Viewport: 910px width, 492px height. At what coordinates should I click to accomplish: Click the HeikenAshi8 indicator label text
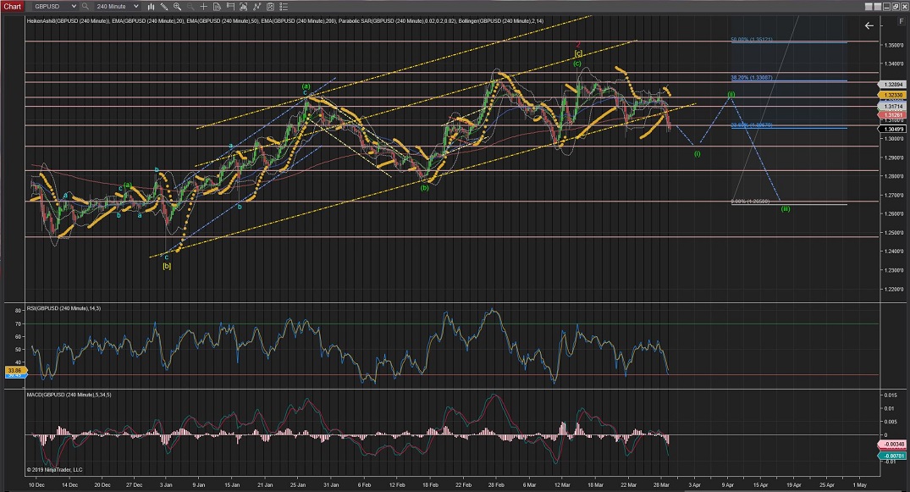69,21
